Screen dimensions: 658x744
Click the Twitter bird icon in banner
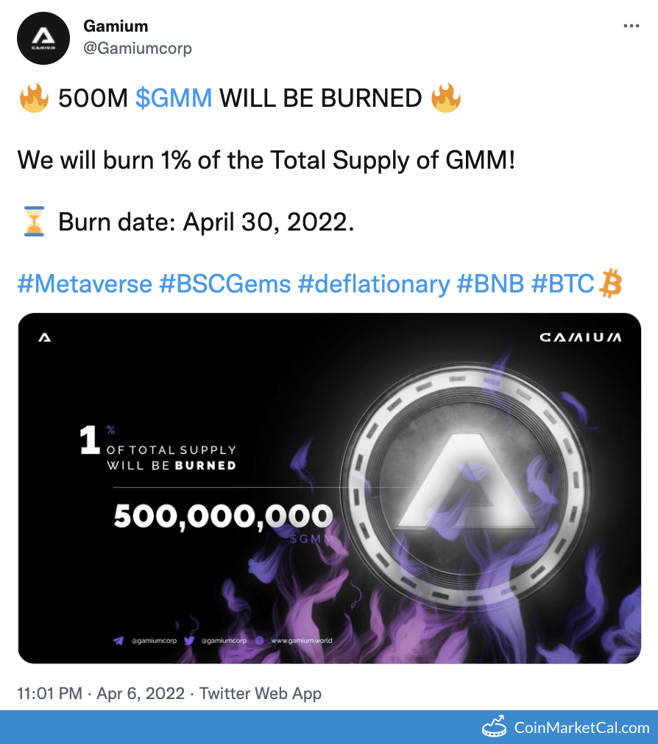point(189,640)
